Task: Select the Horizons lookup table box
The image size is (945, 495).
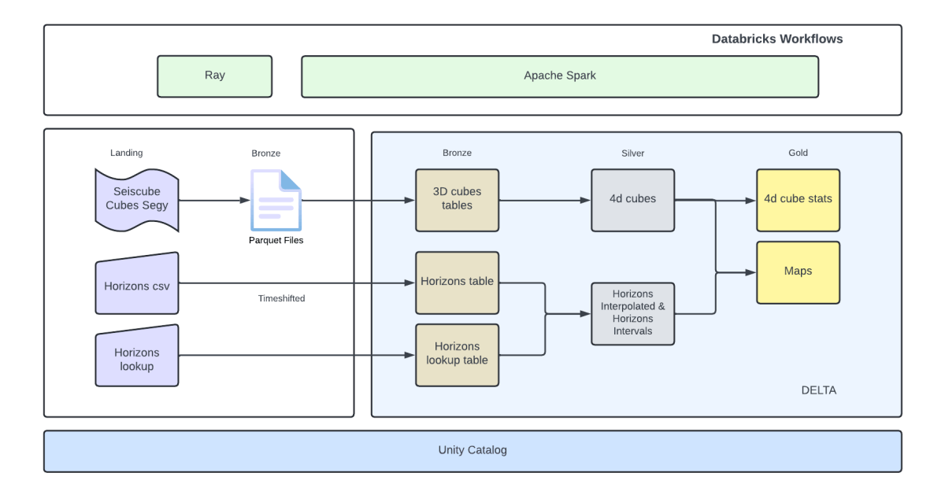Action: pyautogui.click(x=457, y=355)
